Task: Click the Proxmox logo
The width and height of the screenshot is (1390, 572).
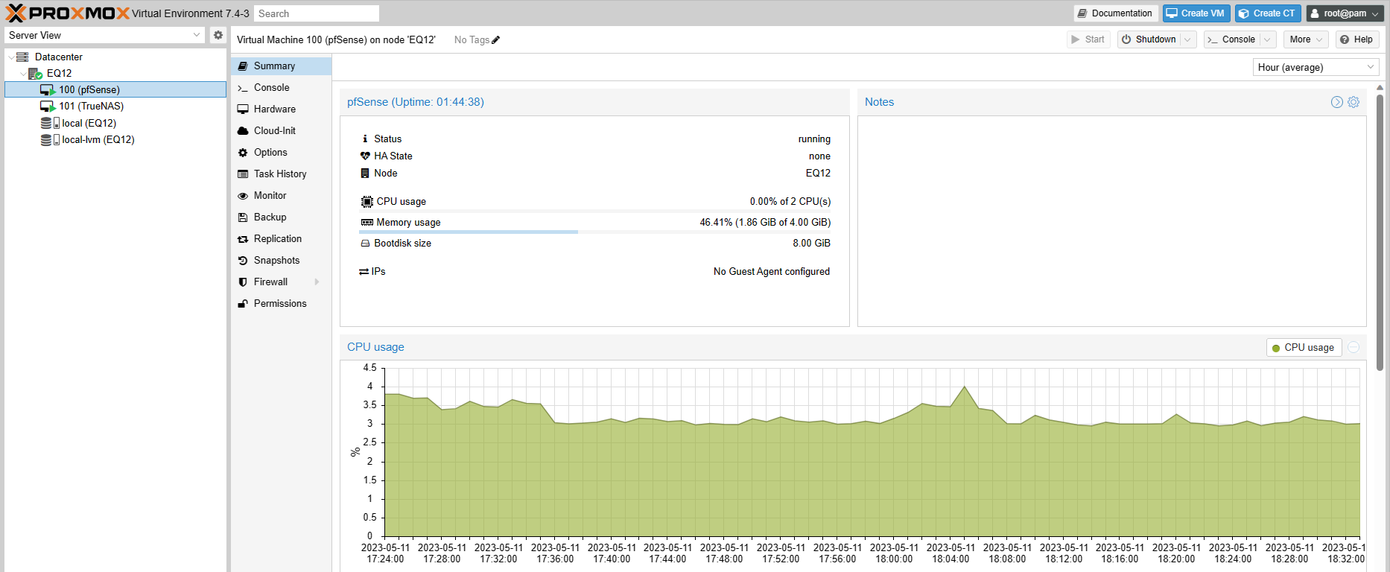Action: [x=68, y=13]
